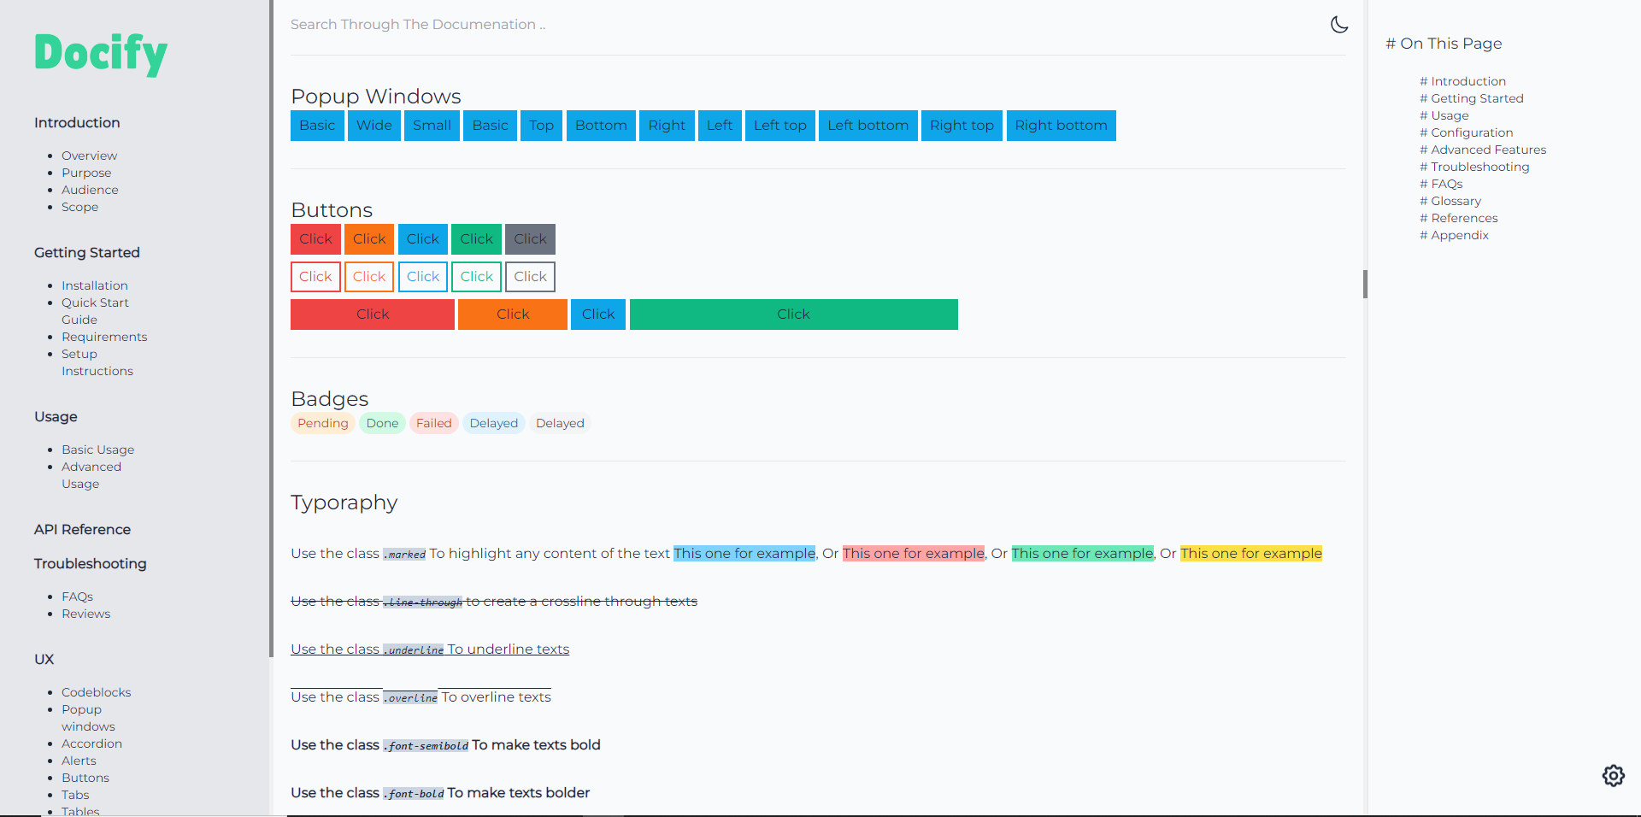Toggle dark mode using the moon icon
The image size is (1641, 817).
click(1339, 25)
